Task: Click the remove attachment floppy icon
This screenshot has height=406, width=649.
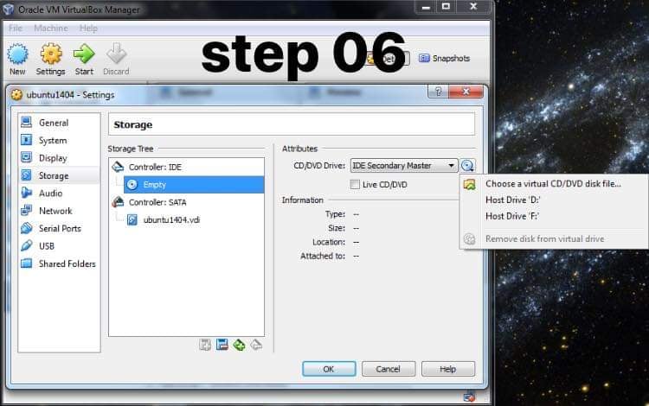Action: (x=222, y=345)
